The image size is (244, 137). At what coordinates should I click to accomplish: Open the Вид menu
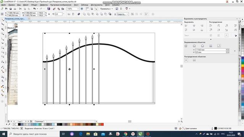[19, 5]
